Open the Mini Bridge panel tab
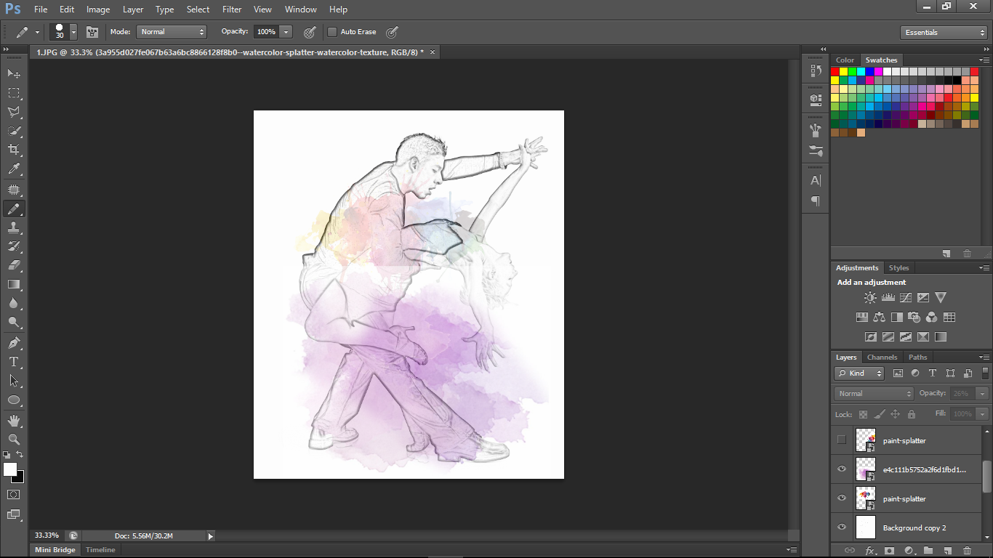Screen dimensions: 993x558 55,550
